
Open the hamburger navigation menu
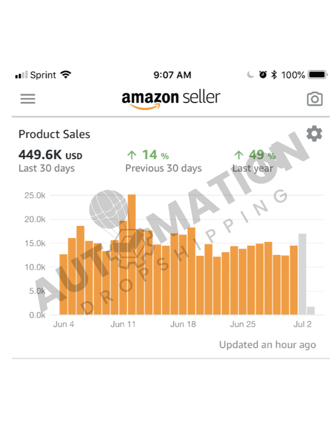click(27, 99)
